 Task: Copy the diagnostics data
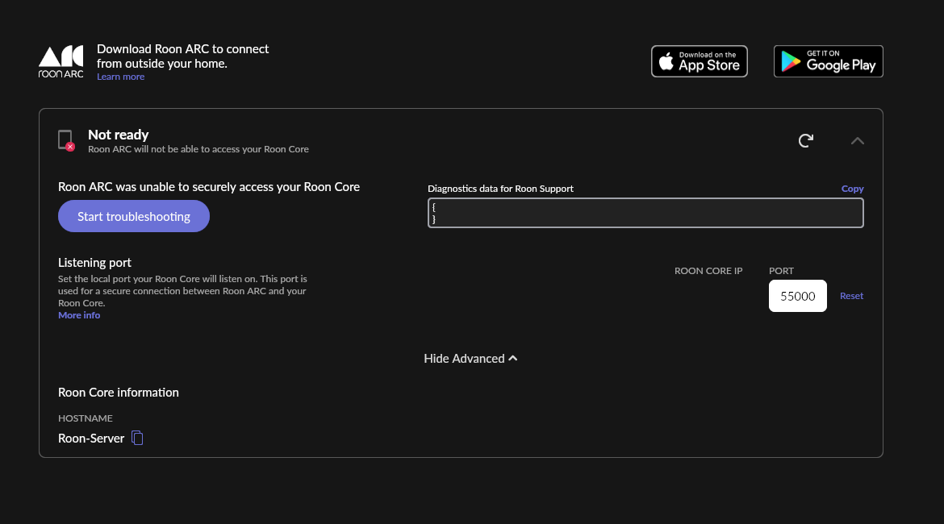tap(852, 189)
